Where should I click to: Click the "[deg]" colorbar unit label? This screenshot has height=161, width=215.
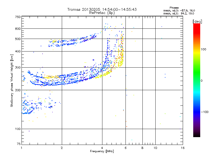(197, 21)
